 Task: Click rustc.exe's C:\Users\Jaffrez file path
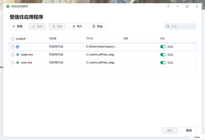[x=101, y=63]
